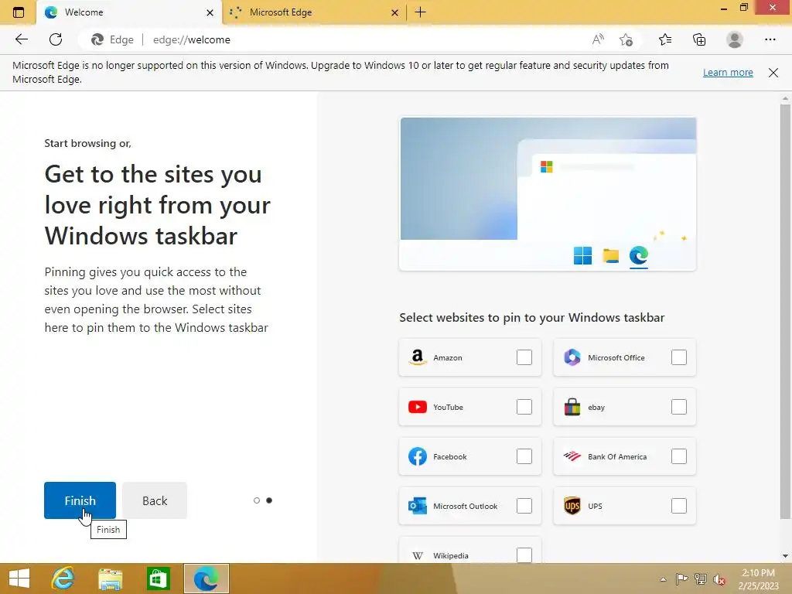The height and width of the screenshot is (594, 792).
Task: Open Windows Store from taskbar
Action: click(x=158, y=579)
